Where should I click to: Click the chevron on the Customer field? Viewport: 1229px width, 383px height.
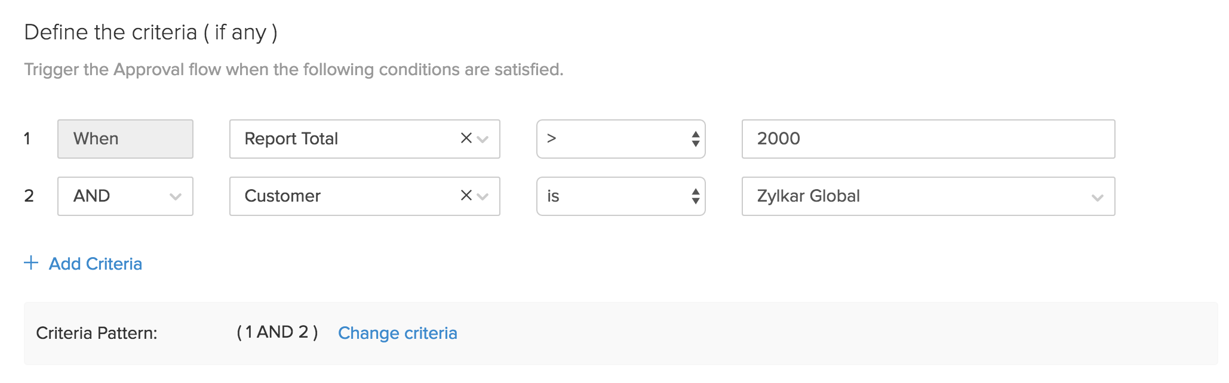[481, 197]
